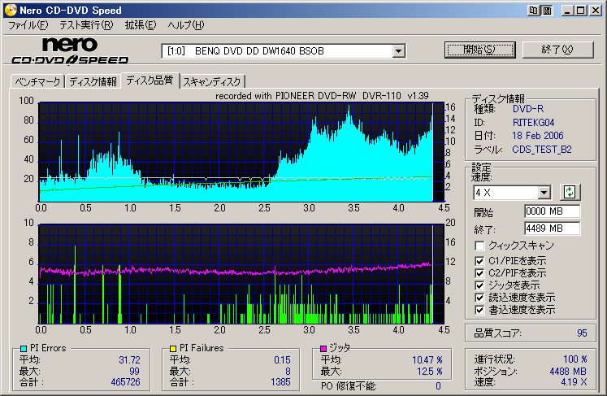Click the PI Errors average 31.72
Viewport: 607px width, 396px height.
130,360
